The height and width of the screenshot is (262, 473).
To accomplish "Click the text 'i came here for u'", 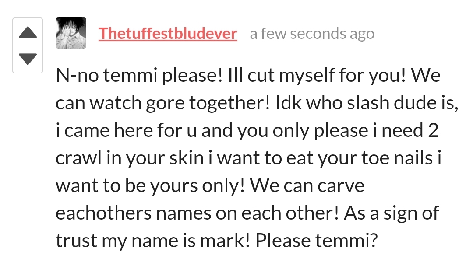I will 126,130.
